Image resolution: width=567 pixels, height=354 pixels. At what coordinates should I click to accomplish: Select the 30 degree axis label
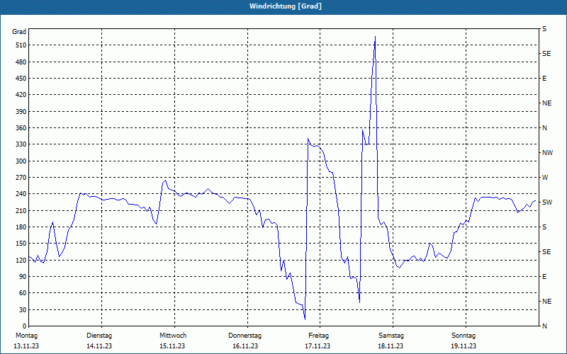coord(23,309)
